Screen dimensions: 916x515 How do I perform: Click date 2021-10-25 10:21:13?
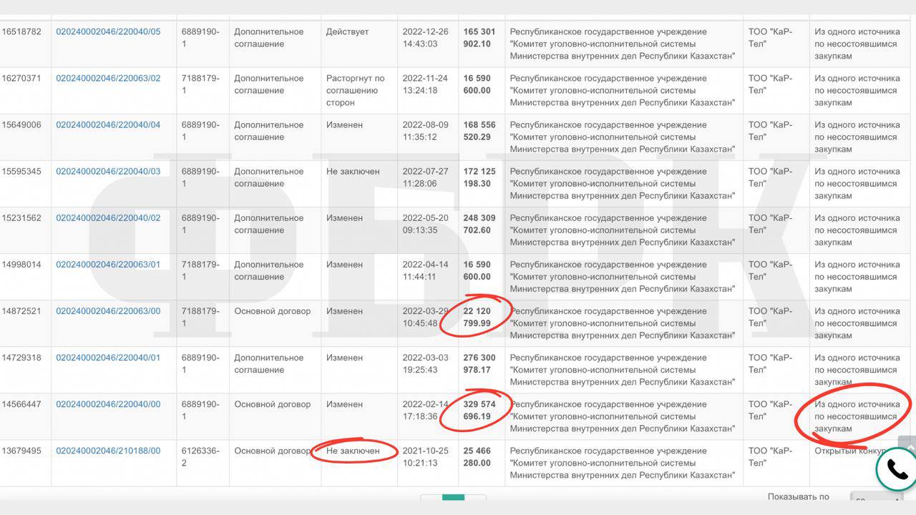(x=426, y=457)
